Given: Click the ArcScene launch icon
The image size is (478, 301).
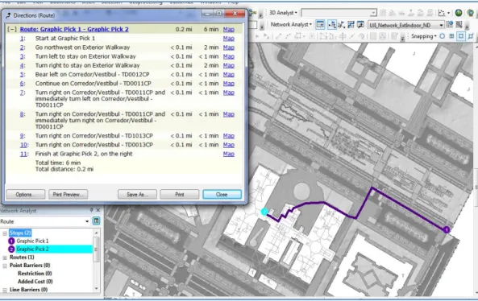Looking at the screenshot, I should pyautogui.click(x=471, y=13).
